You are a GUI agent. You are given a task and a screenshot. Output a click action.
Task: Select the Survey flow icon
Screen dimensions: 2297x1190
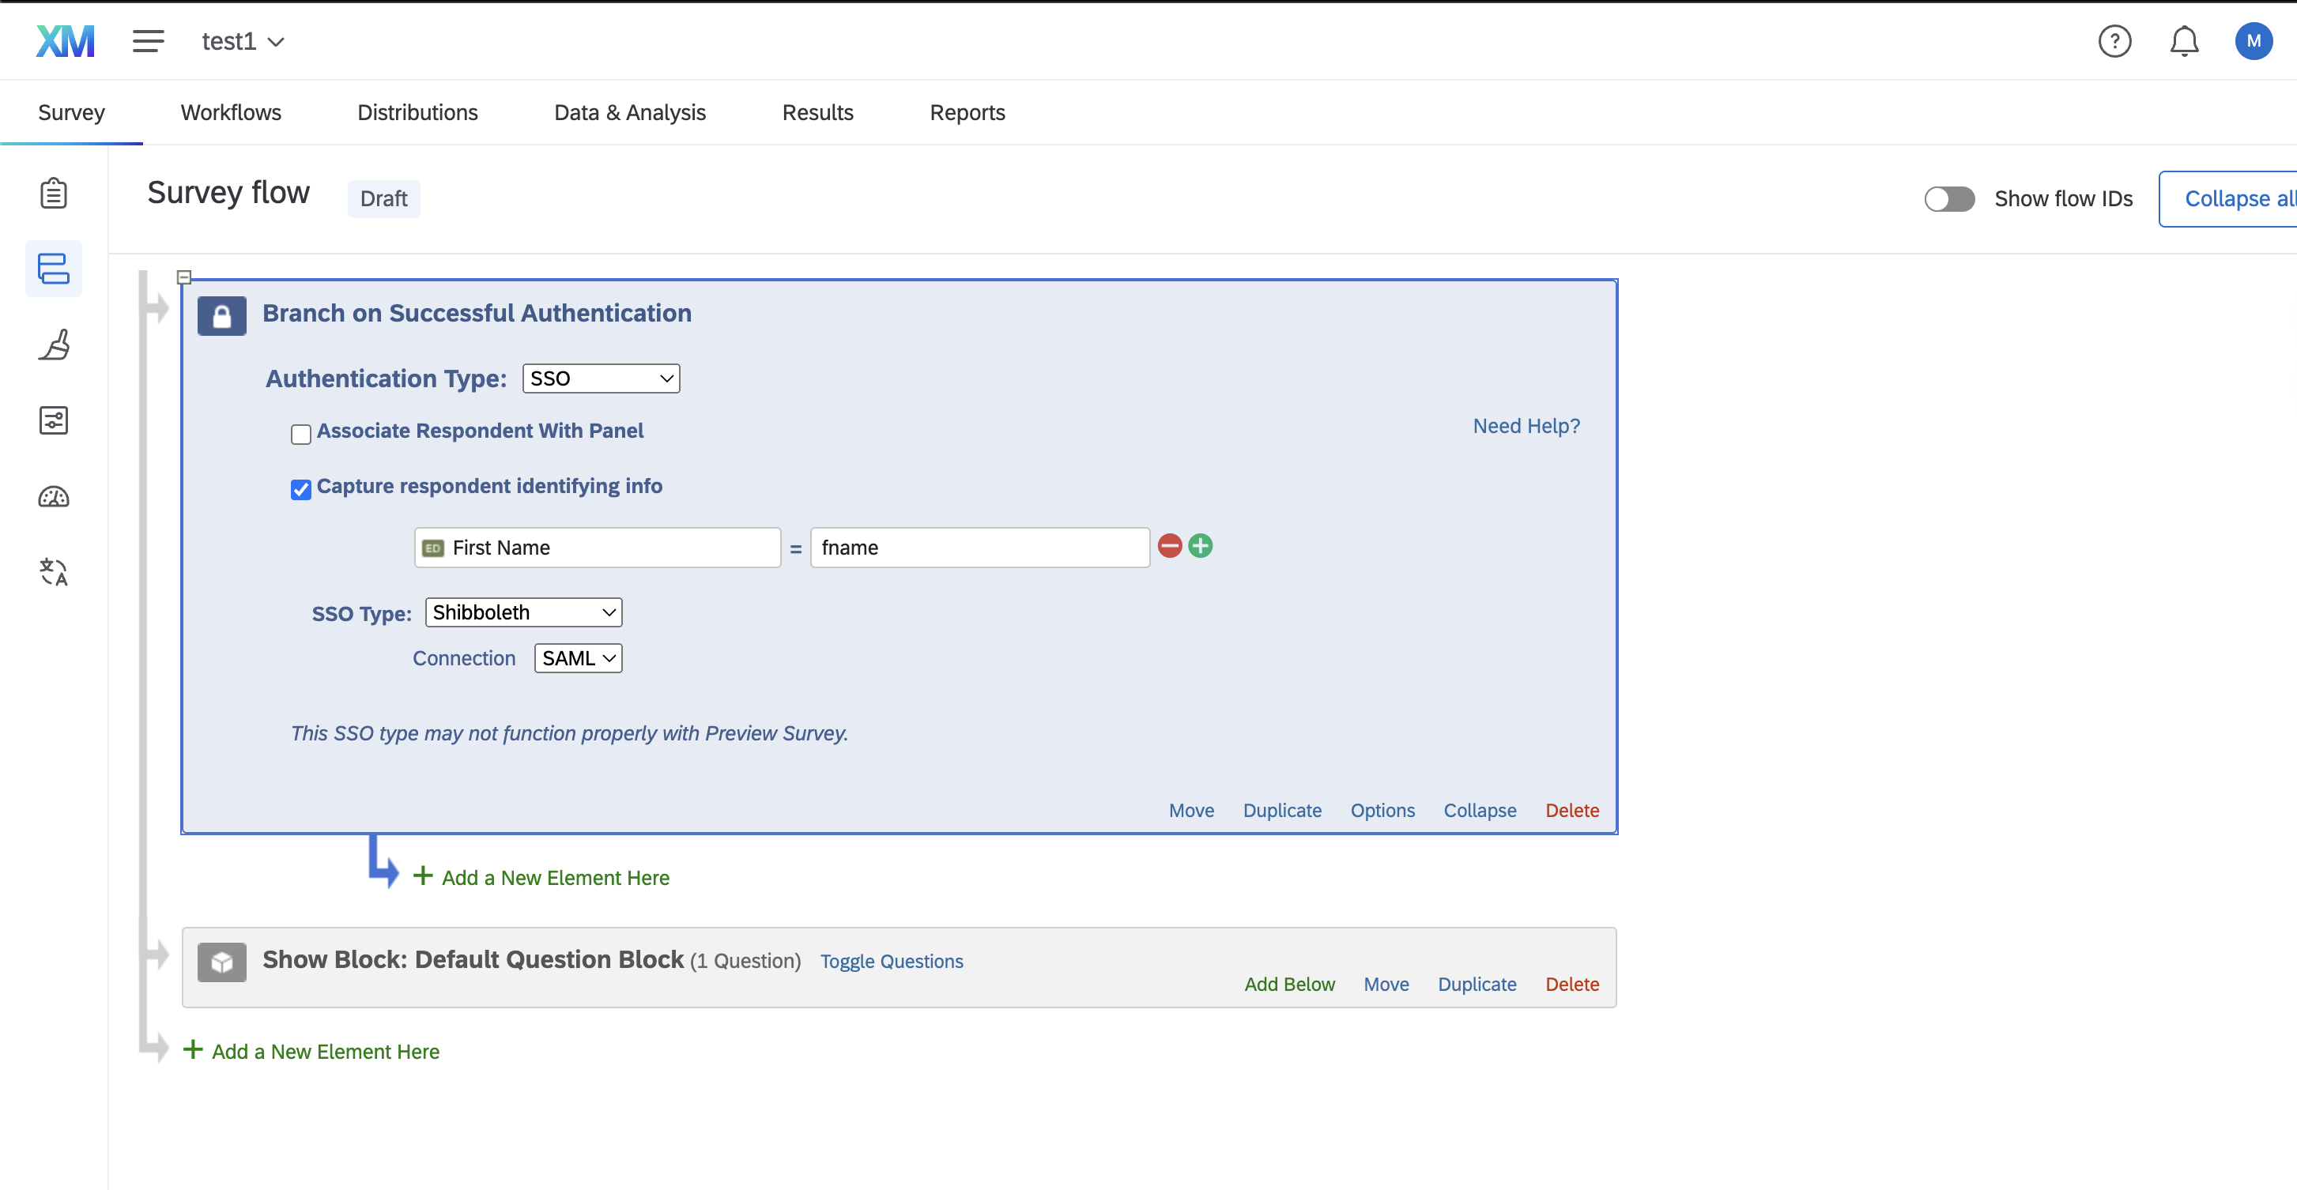tap(54, 269)
